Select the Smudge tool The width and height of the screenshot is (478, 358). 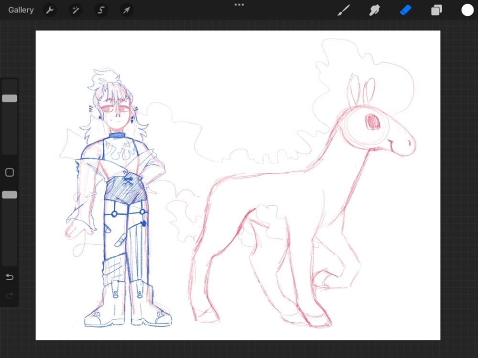(375, 10)
